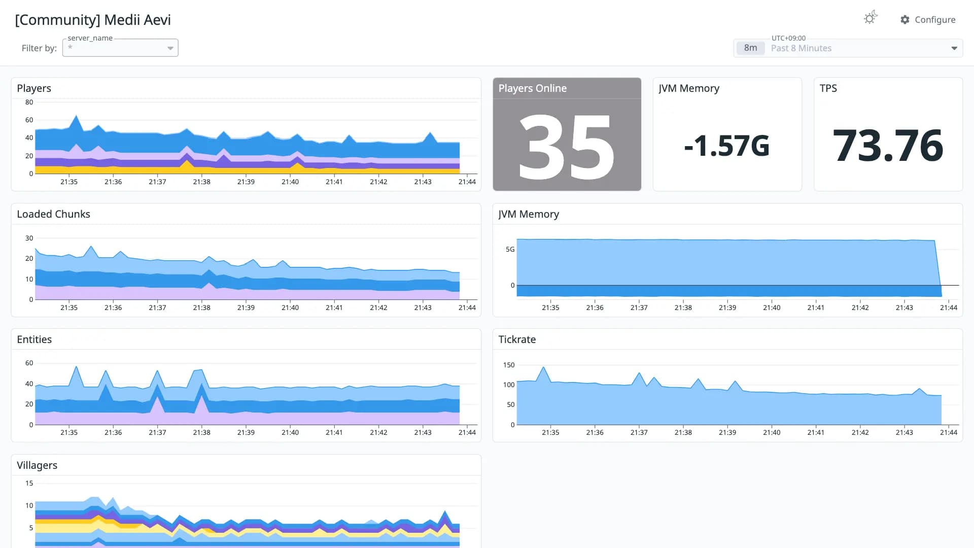Viewport: 974px width, 548px height.
Task: Click the Loaded Chunks graph title
Action: click(x=53, y=214)
